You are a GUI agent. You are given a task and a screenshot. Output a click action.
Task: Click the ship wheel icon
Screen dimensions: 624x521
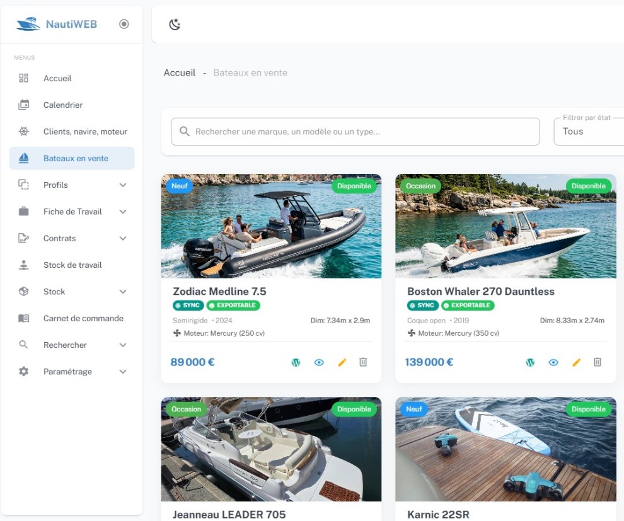click(24, 131)
